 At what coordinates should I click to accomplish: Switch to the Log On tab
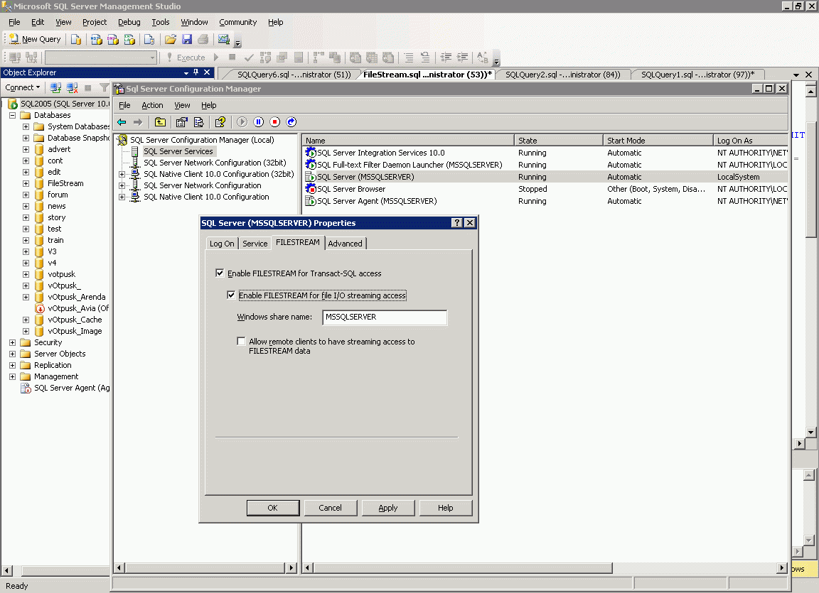click(x=222, y=244)
